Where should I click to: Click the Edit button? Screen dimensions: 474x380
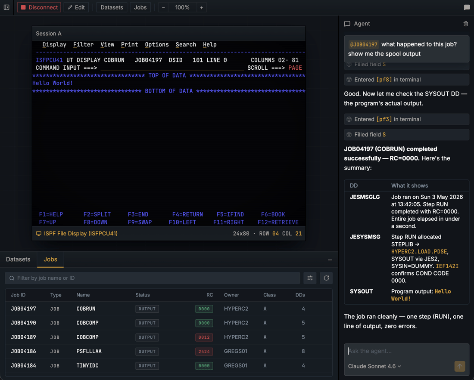(76, 7)
